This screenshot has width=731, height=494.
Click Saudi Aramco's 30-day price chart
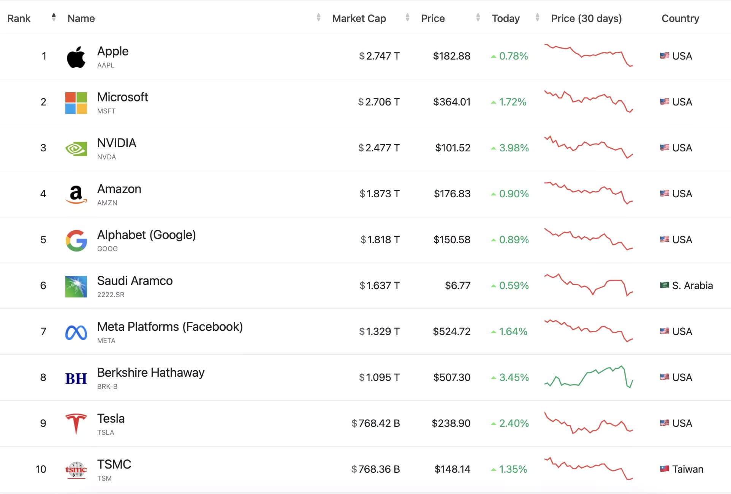pyautogui.click(x=589, y=285)
